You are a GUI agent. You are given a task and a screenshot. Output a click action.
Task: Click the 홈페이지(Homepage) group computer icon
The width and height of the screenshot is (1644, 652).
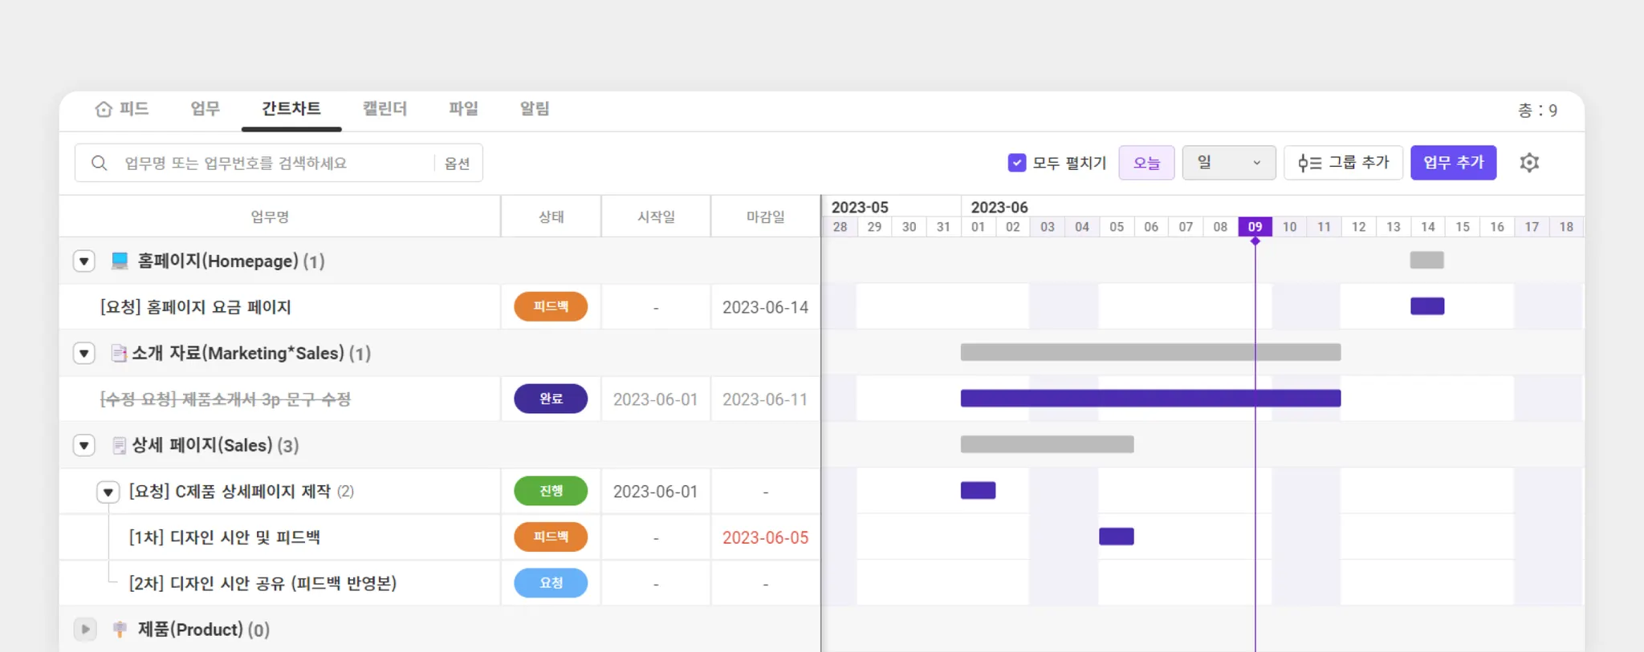120,261
